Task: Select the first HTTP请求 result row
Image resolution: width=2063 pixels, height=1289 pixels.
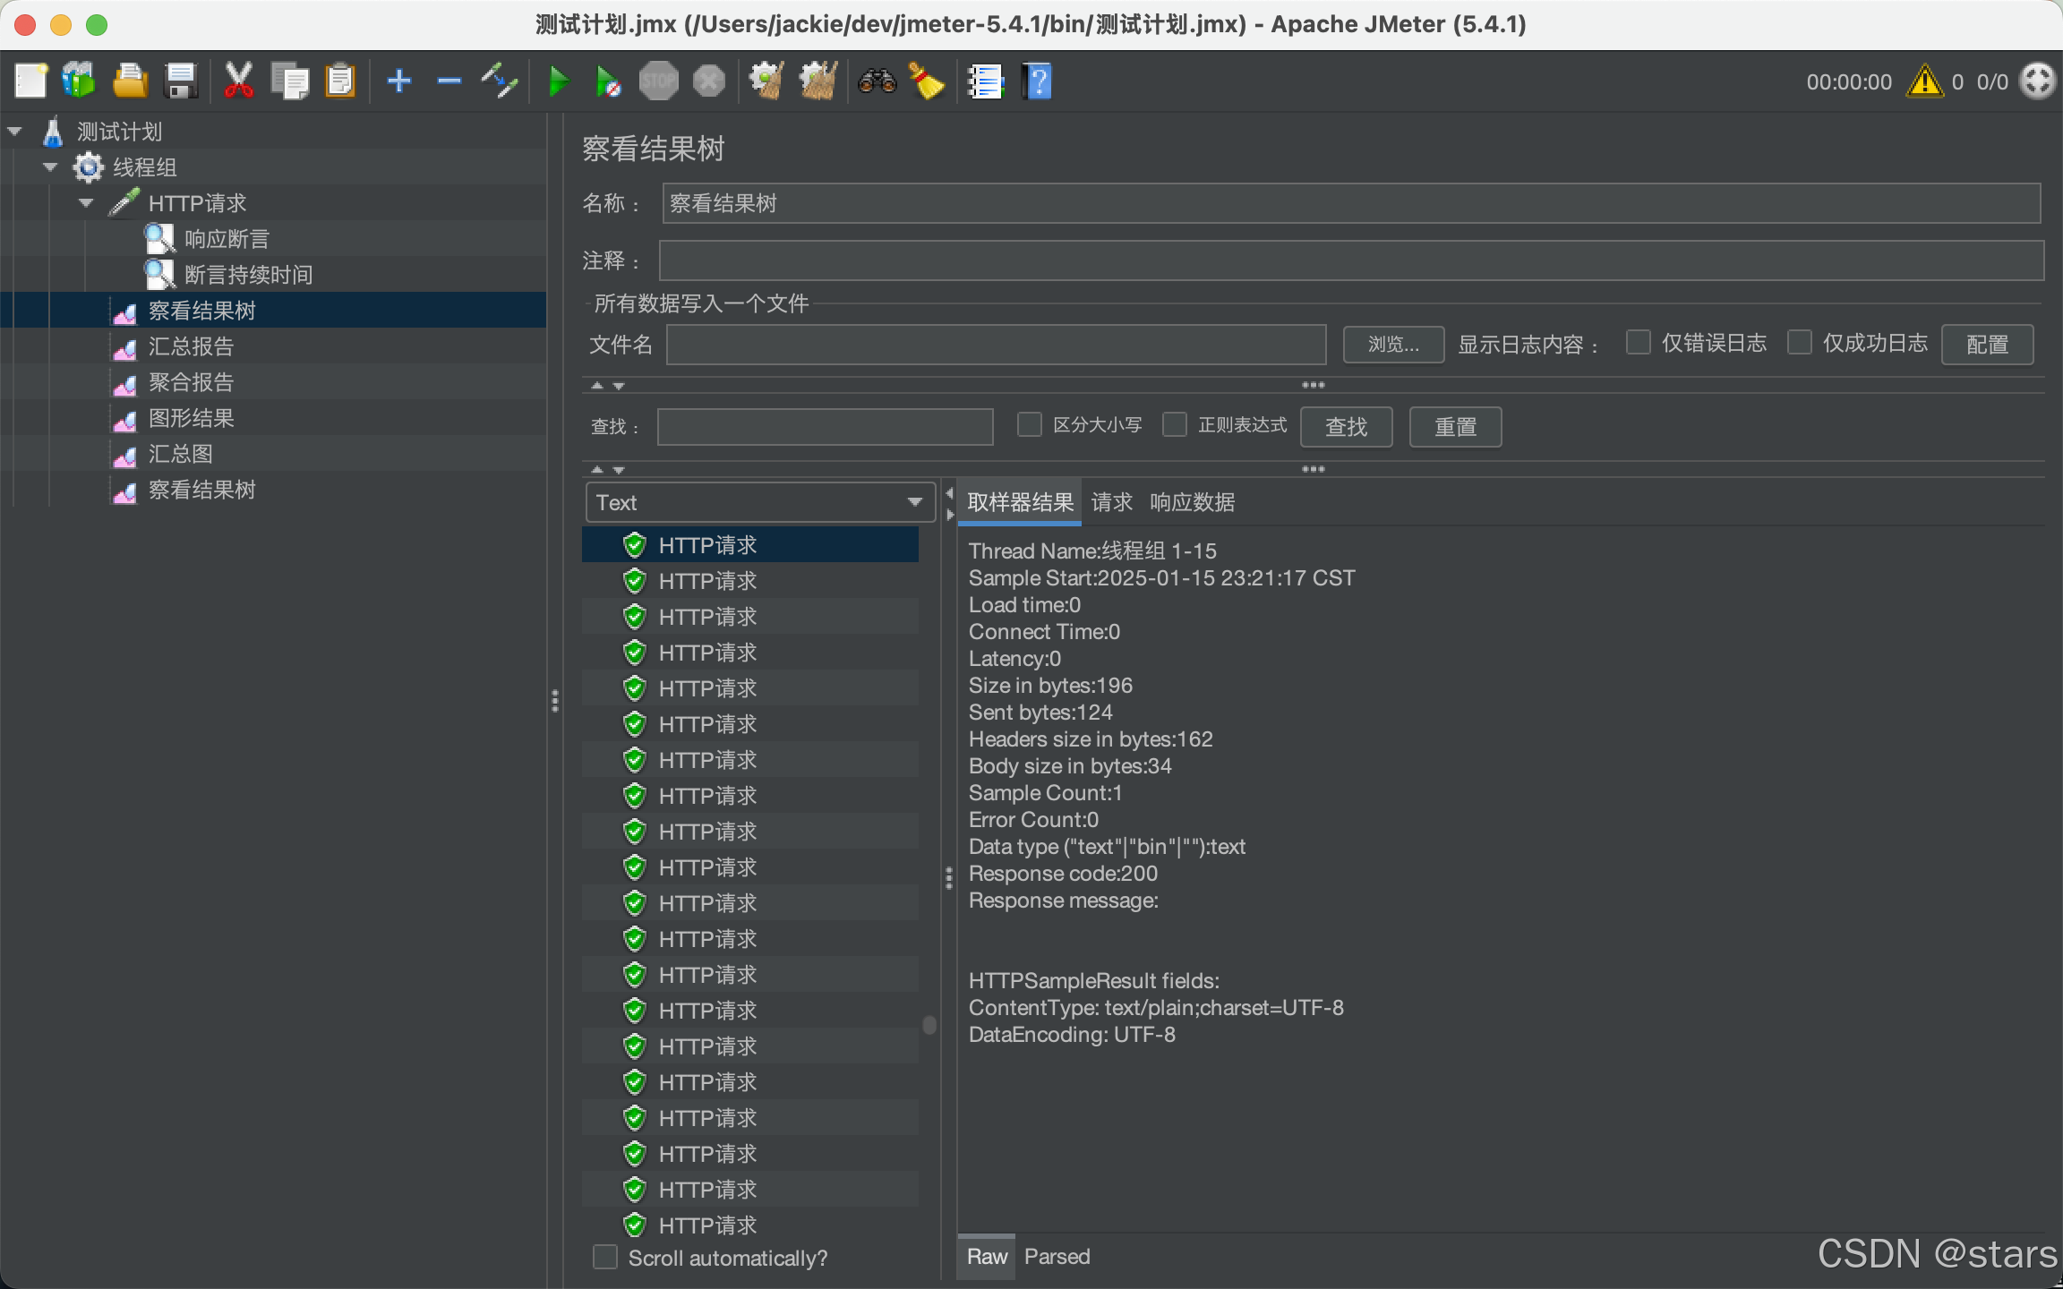Action: point(750,545)
